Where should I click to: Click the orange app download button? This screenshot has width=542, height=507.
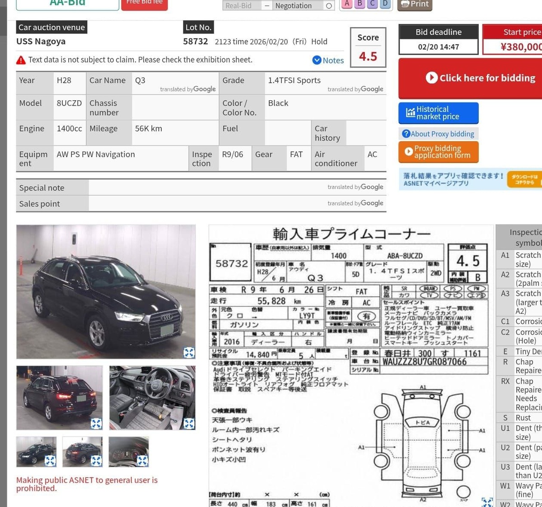click(525, 179)
